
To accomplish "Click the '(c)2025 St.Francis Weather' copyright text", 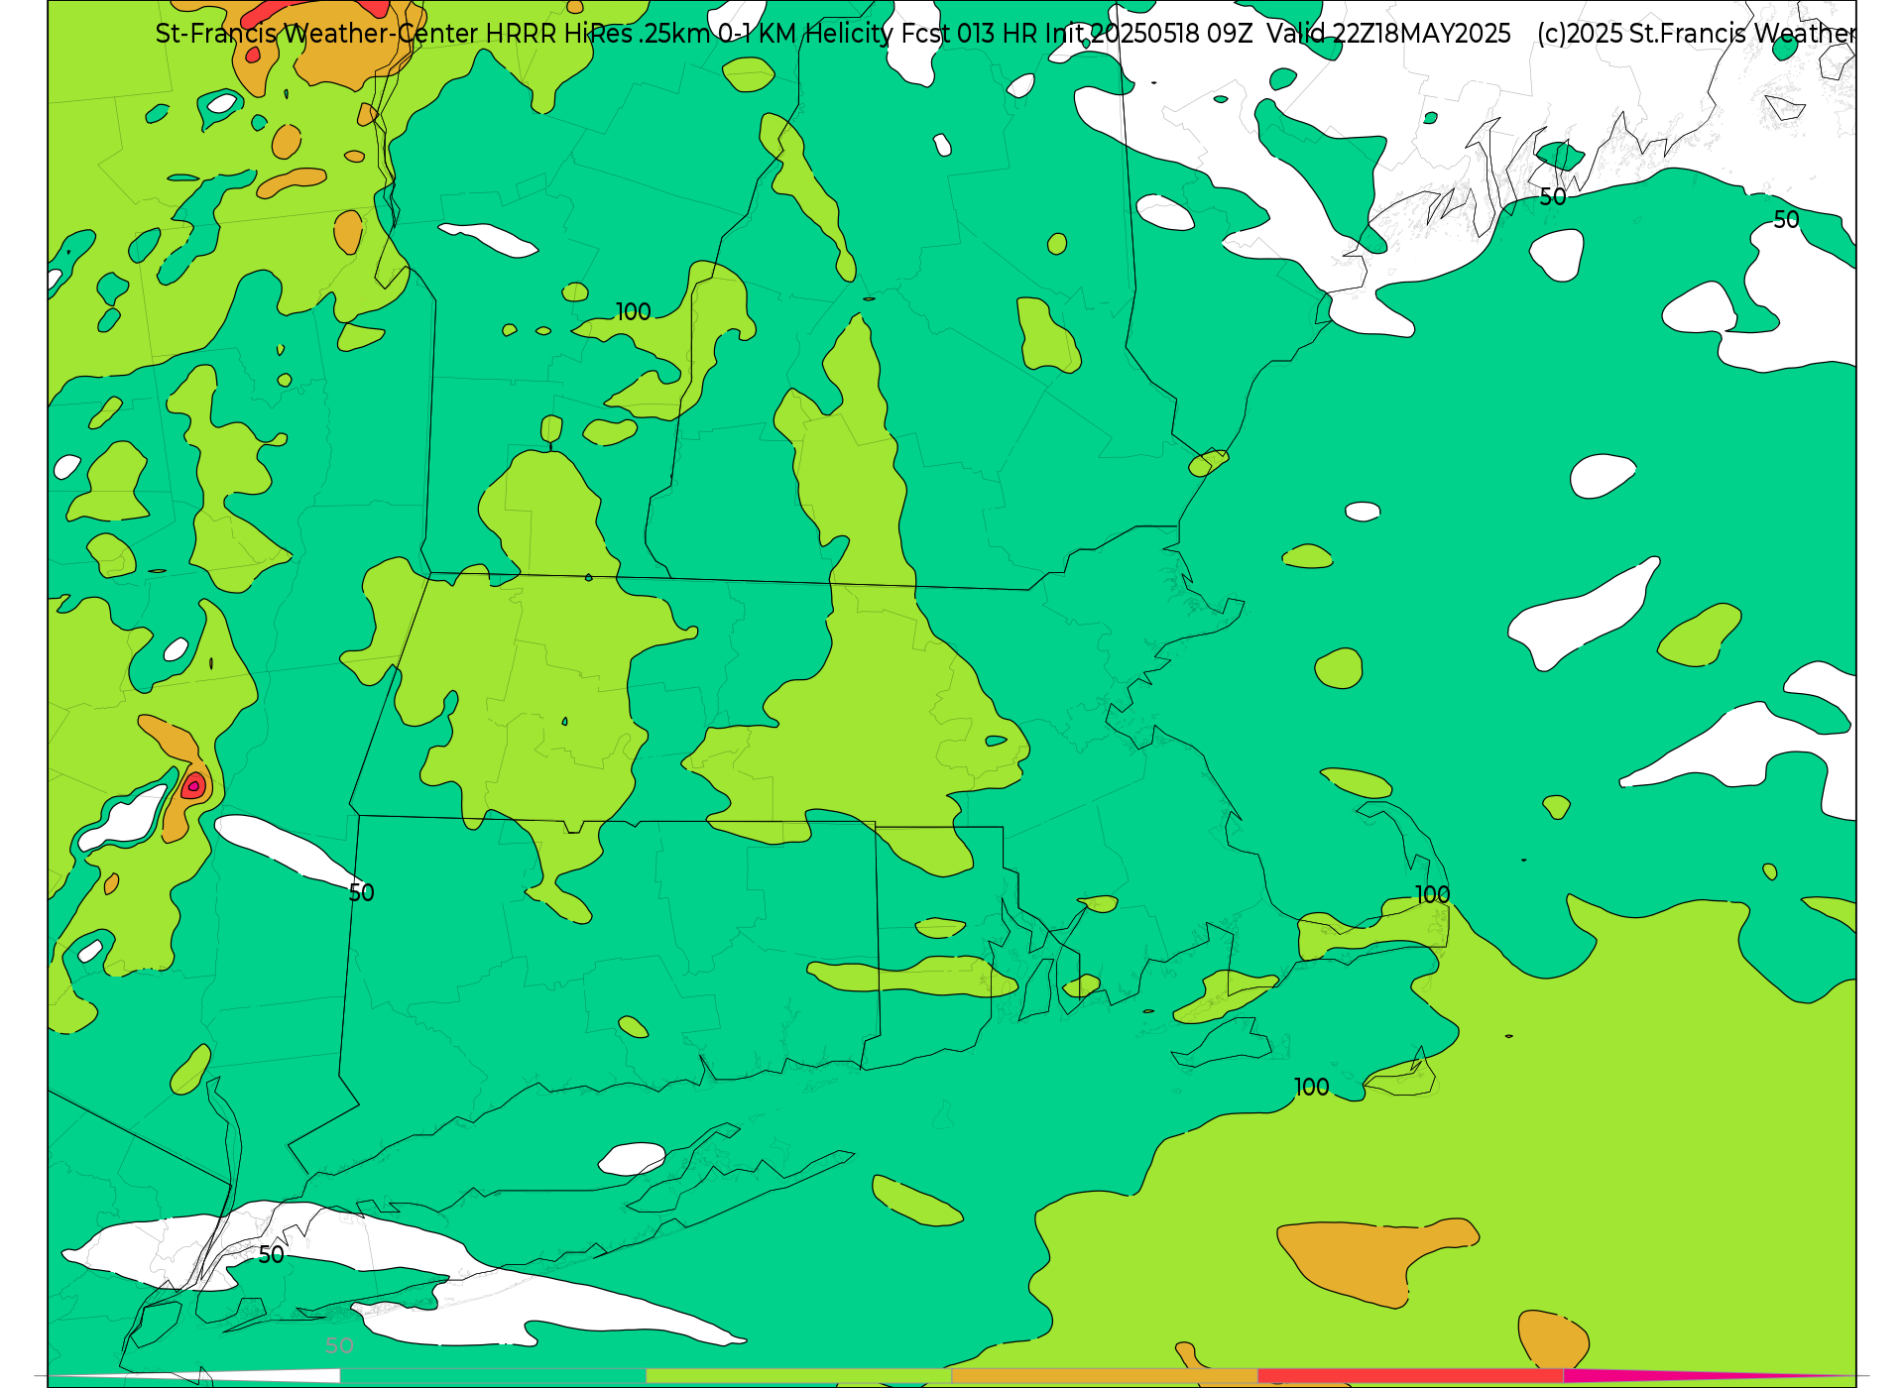I will [x=1697, y=34].
